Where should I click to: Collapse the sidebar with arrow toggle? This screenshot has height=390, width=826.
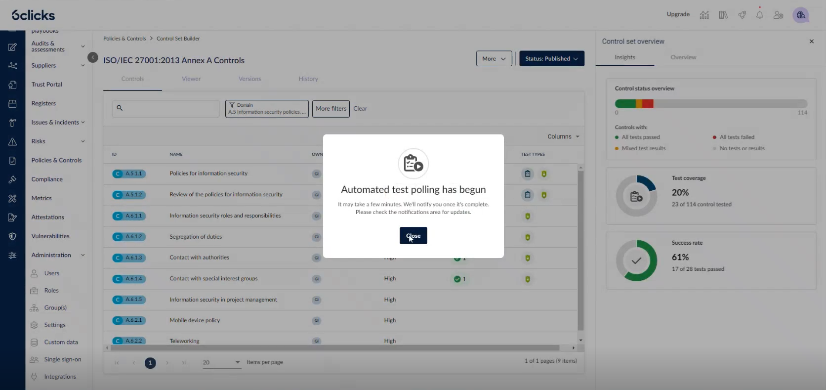pyautogui.click(x=93, y=57)
